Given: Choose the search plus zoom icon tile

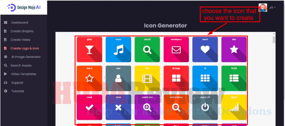Looking at the screenshot, I should coord(147,107).
